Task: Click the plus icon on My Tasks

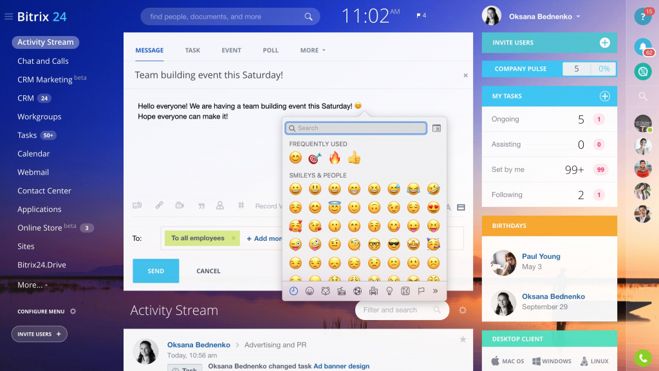Action: point(604,96)
